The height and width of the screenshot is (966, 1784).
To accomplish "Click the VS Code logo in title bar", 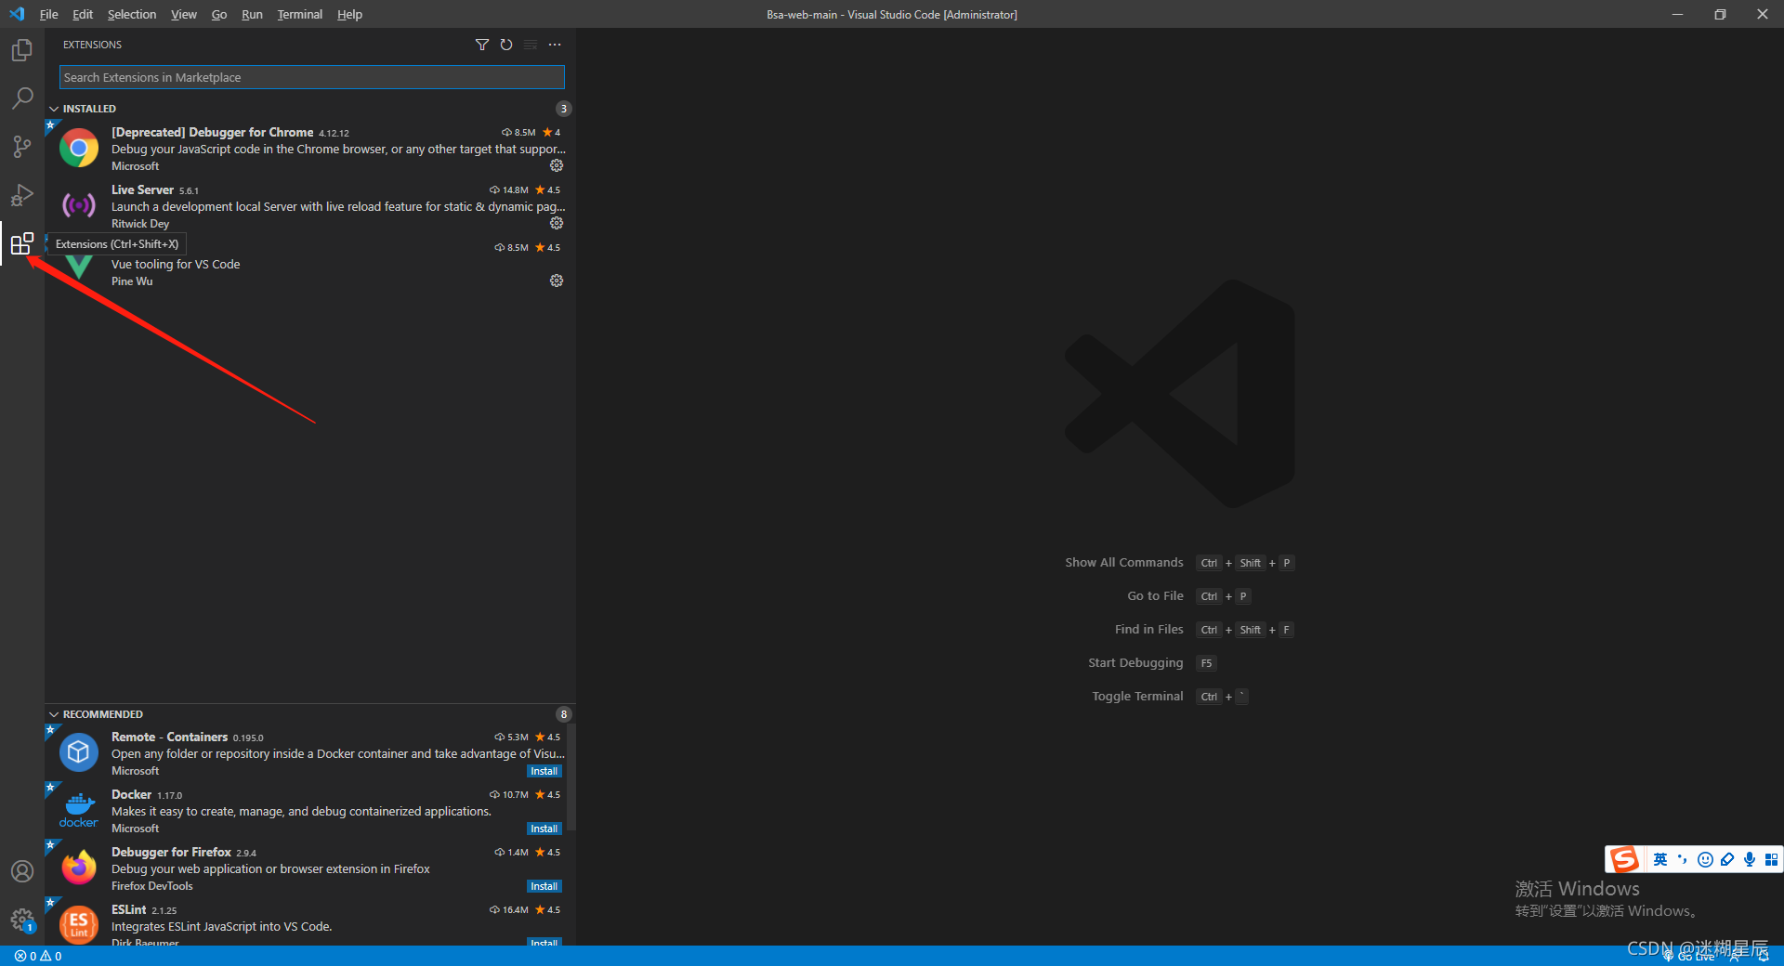I will [x=17, y=14].
